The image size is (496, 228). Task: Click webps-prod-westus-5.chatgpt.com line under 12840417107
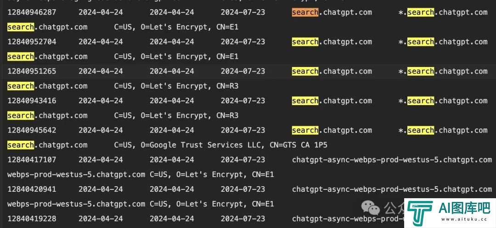click(76, 174)
